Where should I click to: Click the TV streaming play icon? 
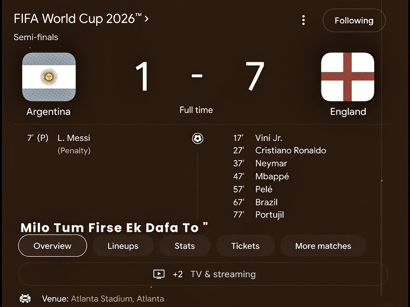pos(159,274)
